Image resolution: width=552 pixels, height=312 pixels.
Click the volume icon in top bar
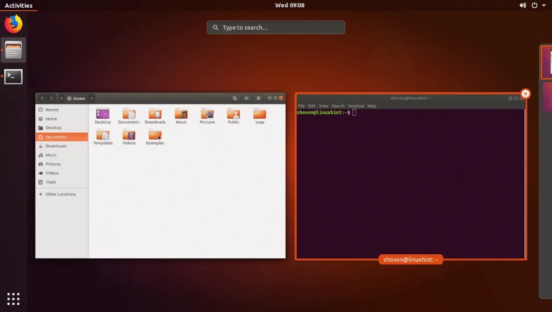pos(523,5)
